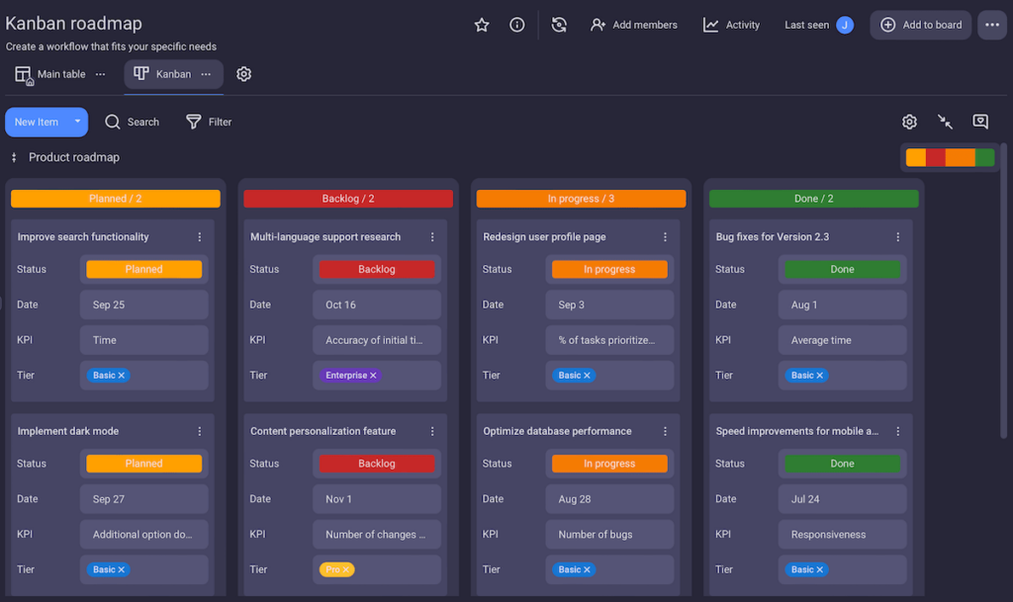Click Add members
Viewport: 1013px width, 602px height.
click(x=634, y=25)
